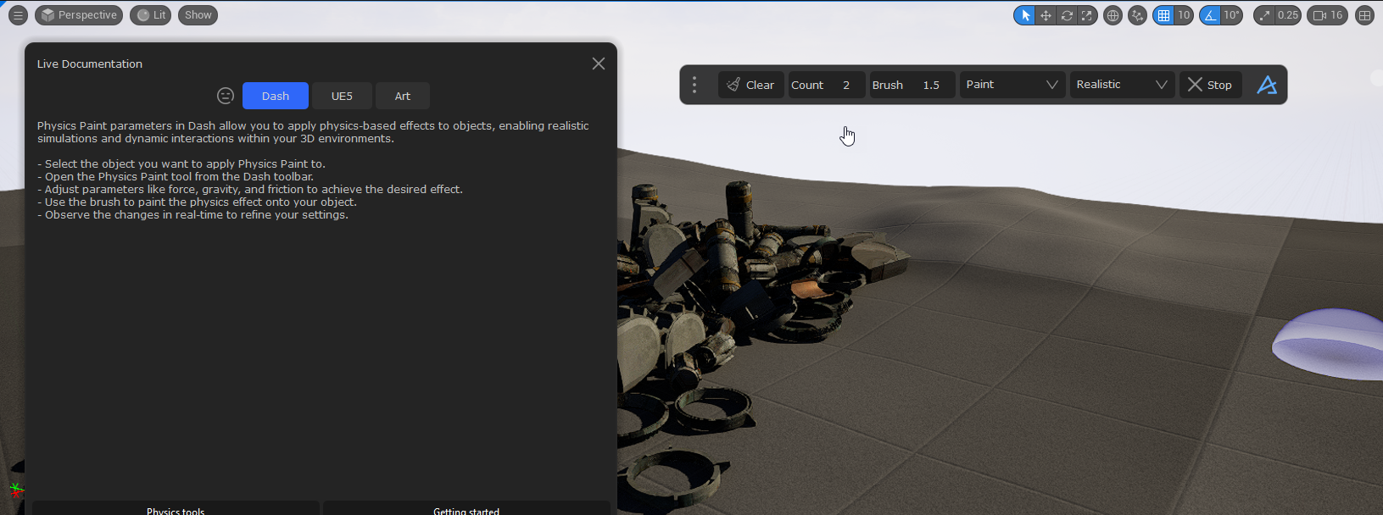
Task: Click 'Select the object you want' line
Action: point(181,164)
